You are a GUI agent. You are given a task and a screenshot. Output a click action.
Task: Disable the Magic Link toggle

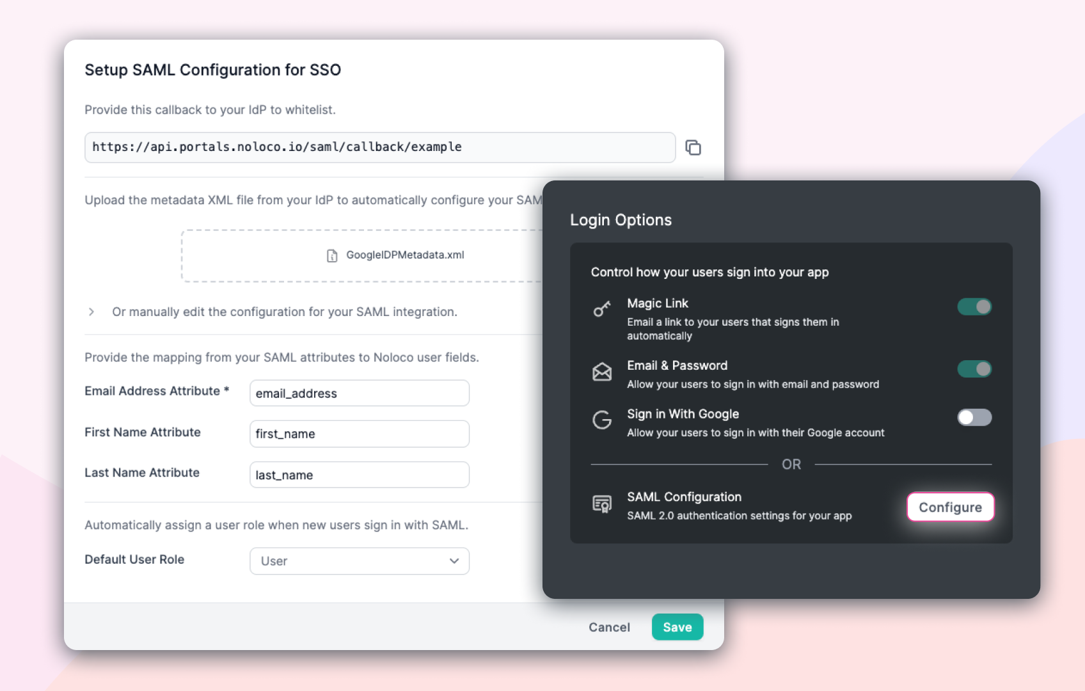point(974,306)
